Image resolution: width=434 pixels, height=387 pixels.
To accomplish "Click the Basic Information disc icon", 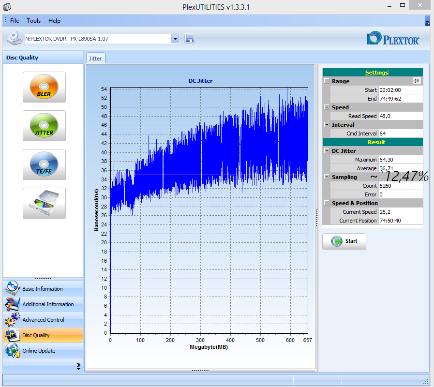I will point(12,288).
